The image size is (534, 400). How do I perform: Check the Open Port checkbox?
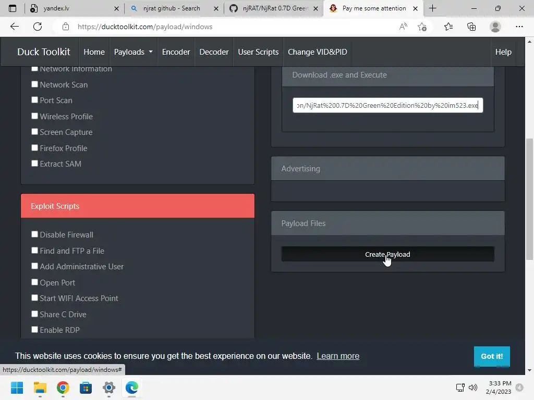(x=34, y=282)
